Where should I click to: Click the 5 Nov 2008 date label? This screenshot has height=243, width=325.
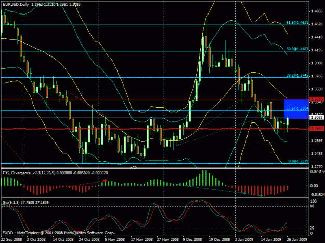click(115, 239)
